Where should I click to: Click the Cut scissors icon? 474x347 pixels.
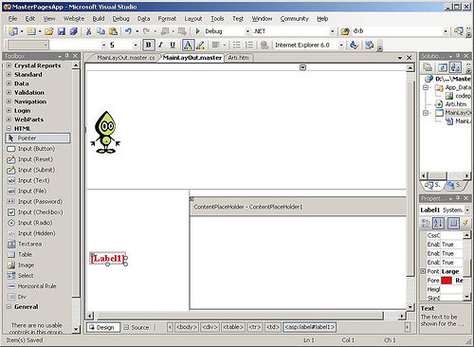click(88, 31)
